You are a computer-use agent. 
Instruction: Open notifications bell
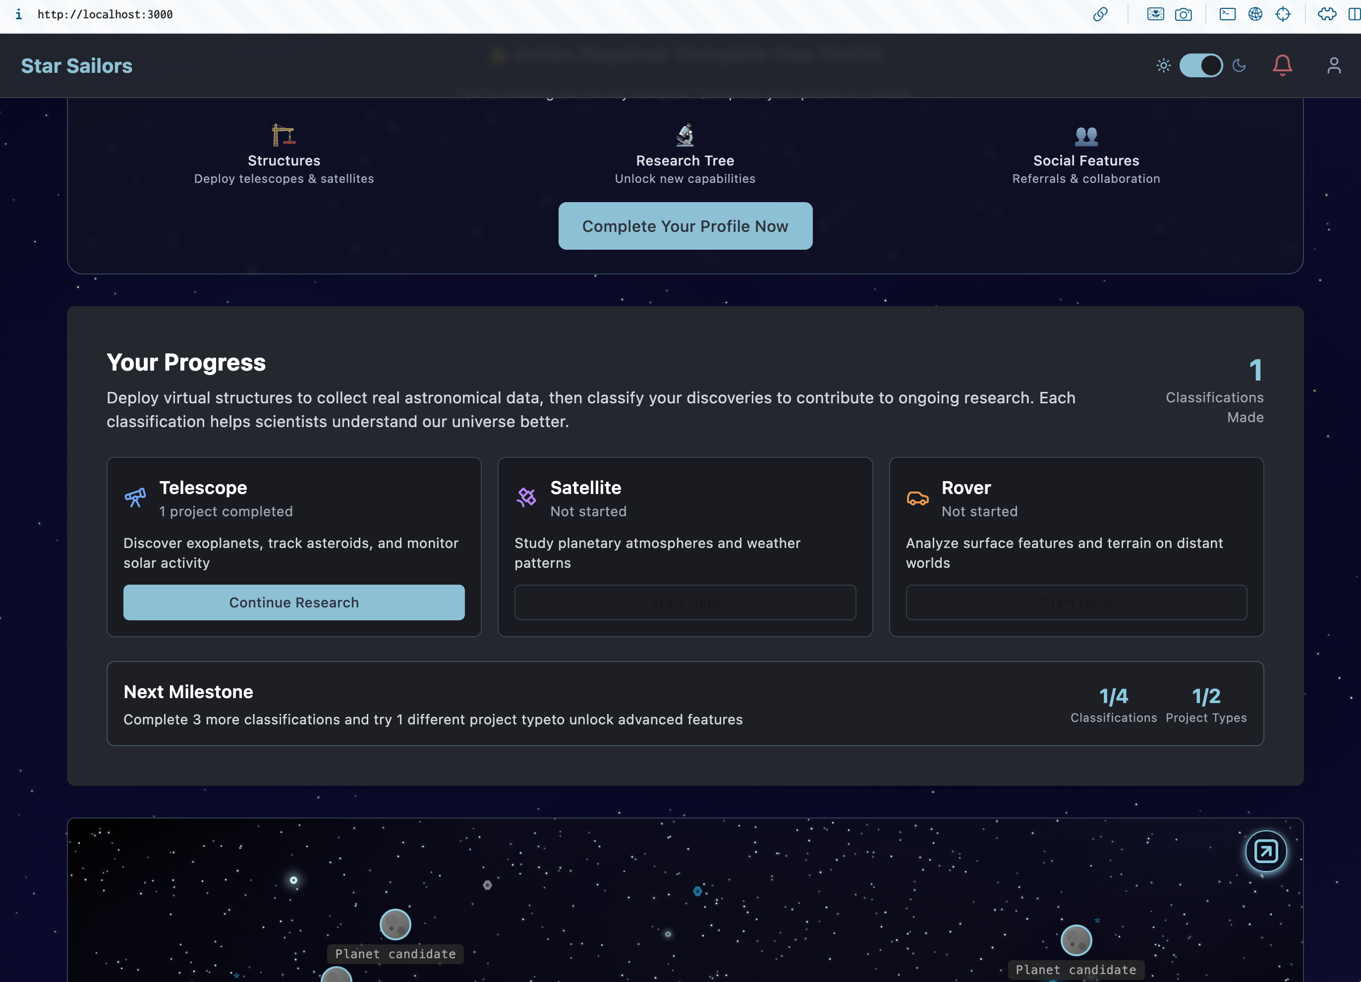1282,65
